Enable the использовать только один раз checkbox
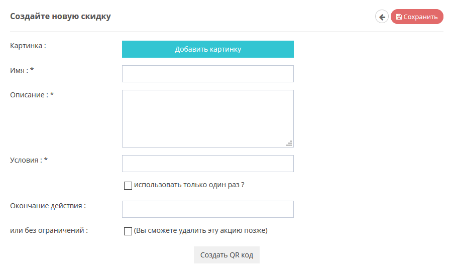The height and width of the screenshot is (278, 453). 128,185
